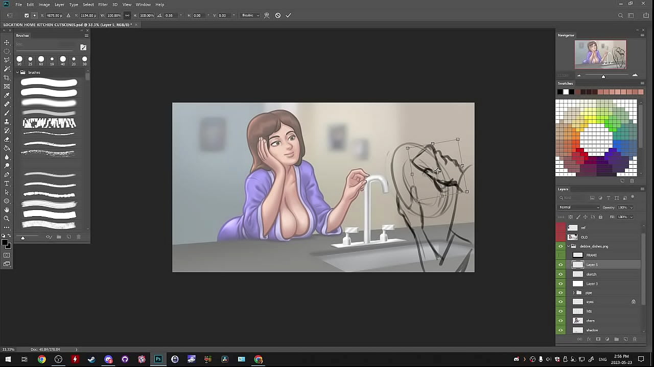Click the X position input field
The height and width of the screenshot is (367, 654).
pos(54,15)
